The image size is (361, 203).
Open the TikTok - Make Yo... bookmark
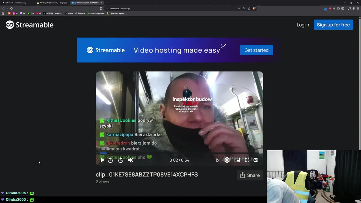pos(53,13)
